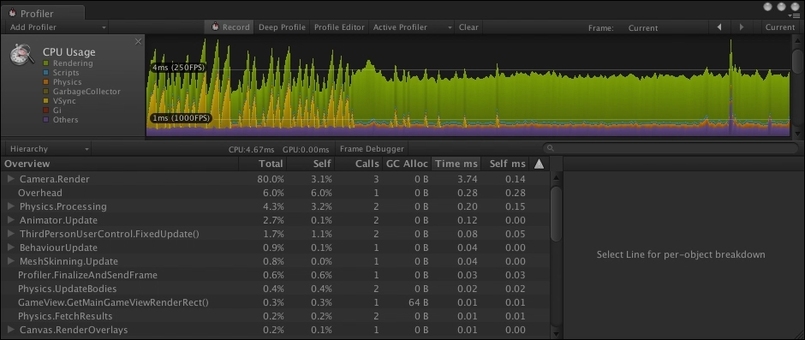Toggle the Record button
Image resolution: width=805 pixels, height=340 pixels.
coord(230,27)
